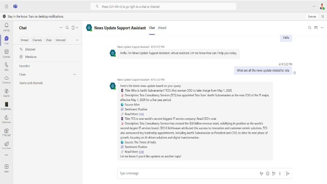Open chat in a new window icon
Image resolution: width=327 pixels, height=184 pixels.
tap(316, 28)
